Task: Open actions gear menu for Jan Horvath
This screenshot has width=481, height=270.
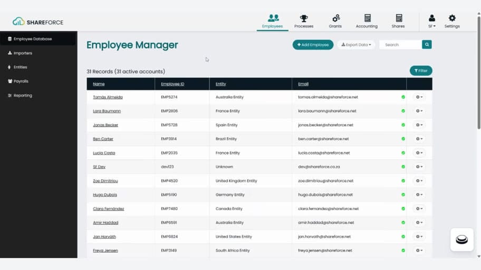Action: pyautogui.click(x=419, y=237)
